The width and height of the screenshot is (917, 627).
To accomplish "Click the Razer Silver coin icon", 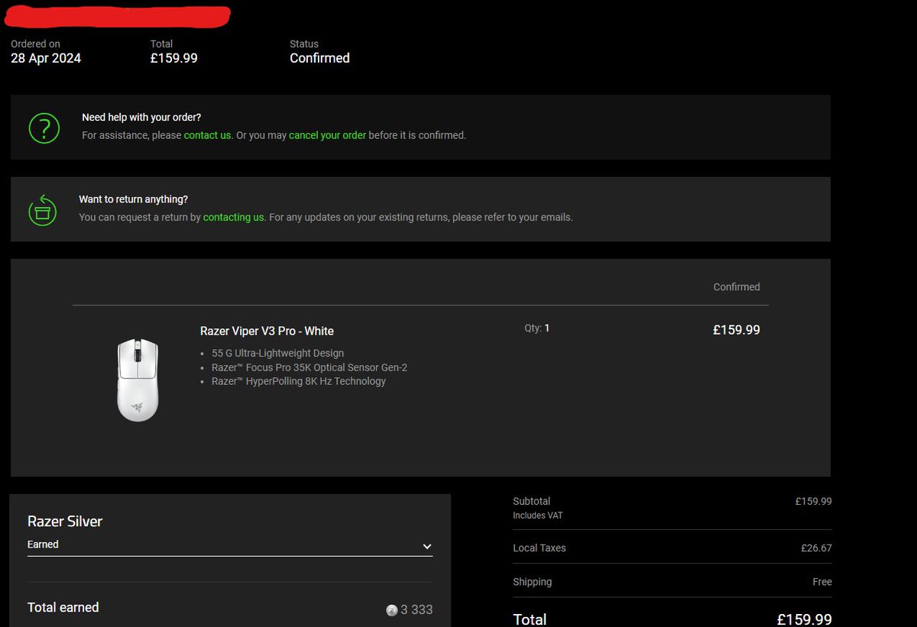I will 392,609.
